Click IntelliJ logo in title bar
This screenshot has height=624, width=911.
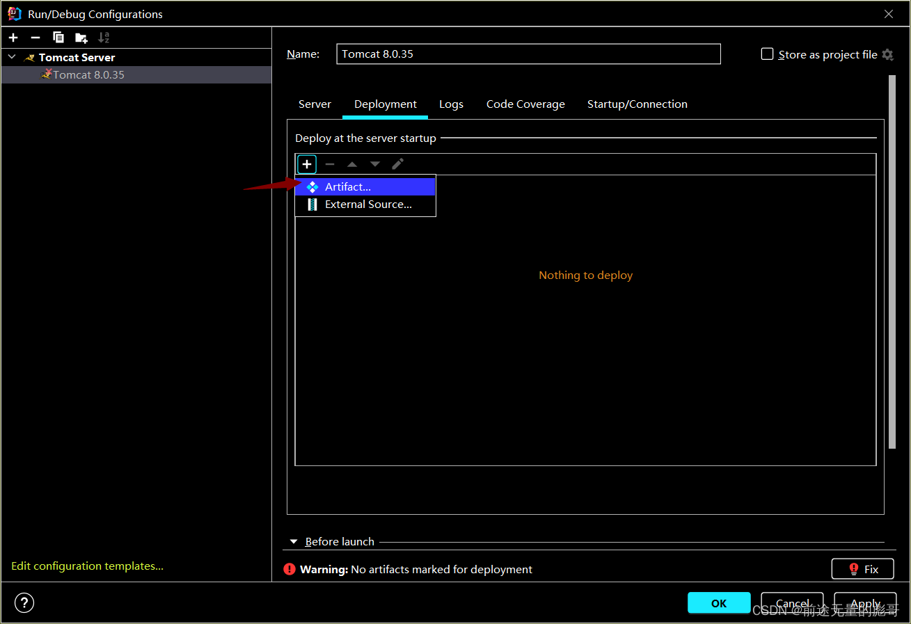[x=15, y=14]
